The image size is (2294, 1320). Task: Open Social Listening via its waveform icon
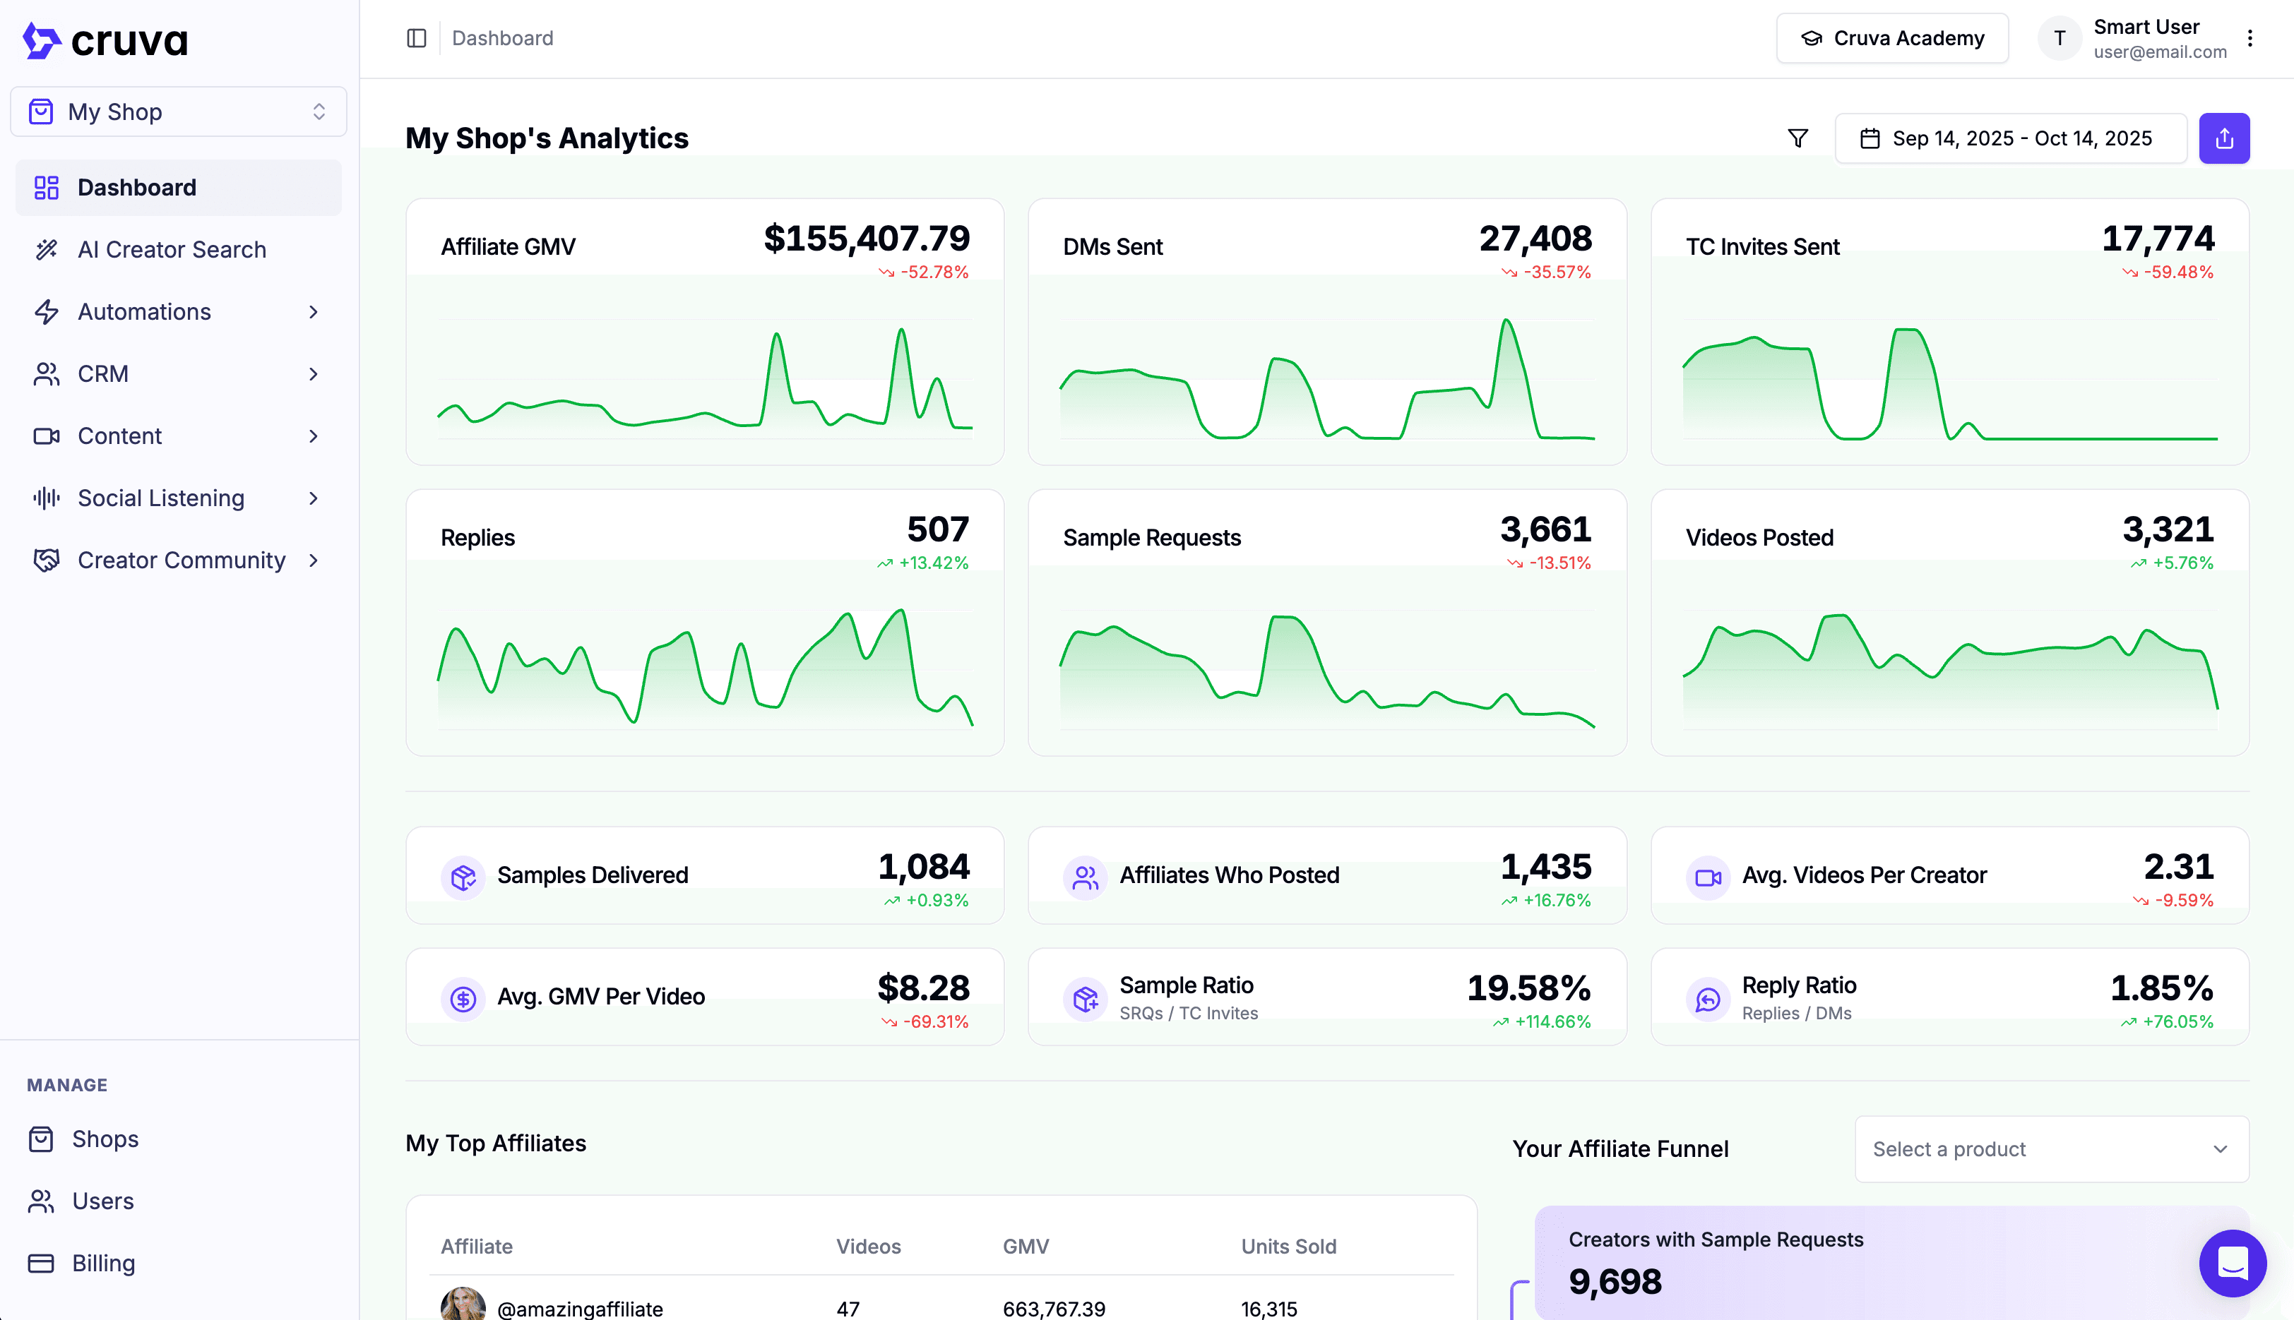pyautogui.click(x=46, y=498)
